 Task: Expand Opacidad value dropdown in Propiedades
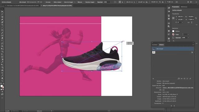click(x=188, y=38)
